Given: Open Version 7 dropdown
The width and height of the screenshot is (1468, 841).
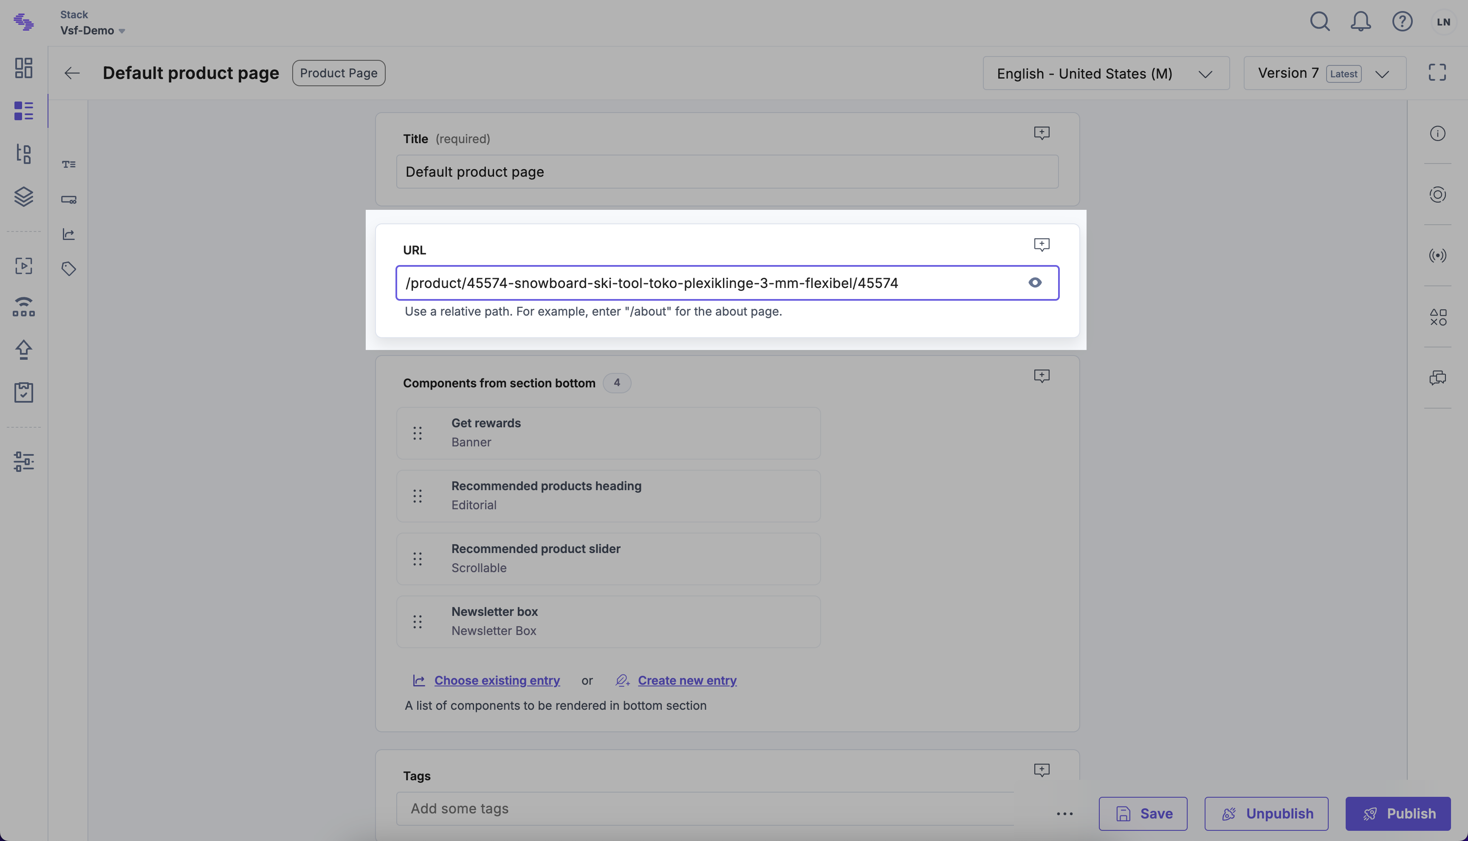Looking at the screenshot, I should [x=1325, y=73].
